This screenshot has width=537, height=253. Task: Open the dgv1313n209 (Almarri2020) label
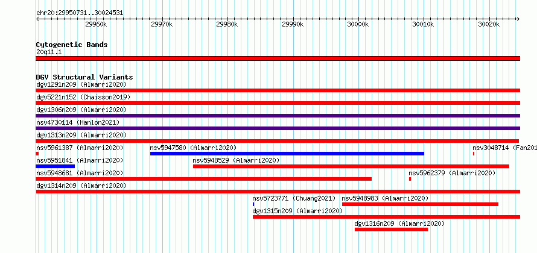point(81,135)
